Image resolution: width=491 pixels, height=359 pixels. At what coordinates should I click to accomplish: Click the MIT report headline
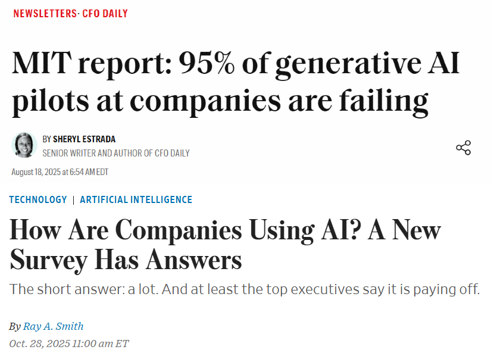click(234, 80)
